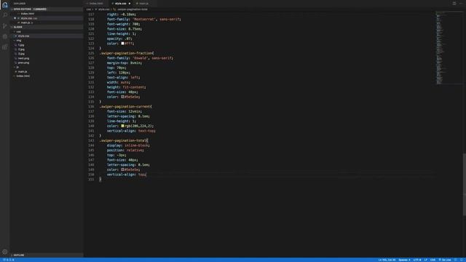Image resolution: width=466 pixels, height=262 pixels.
Task: Open the Explorer view in activity bar
Action: tap(5, 4)
